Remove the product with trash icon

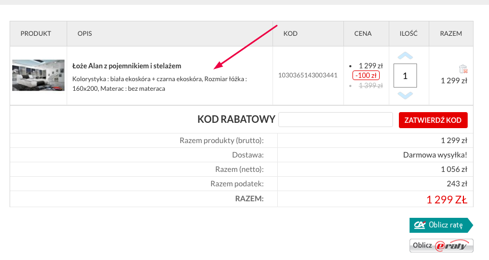463,69
